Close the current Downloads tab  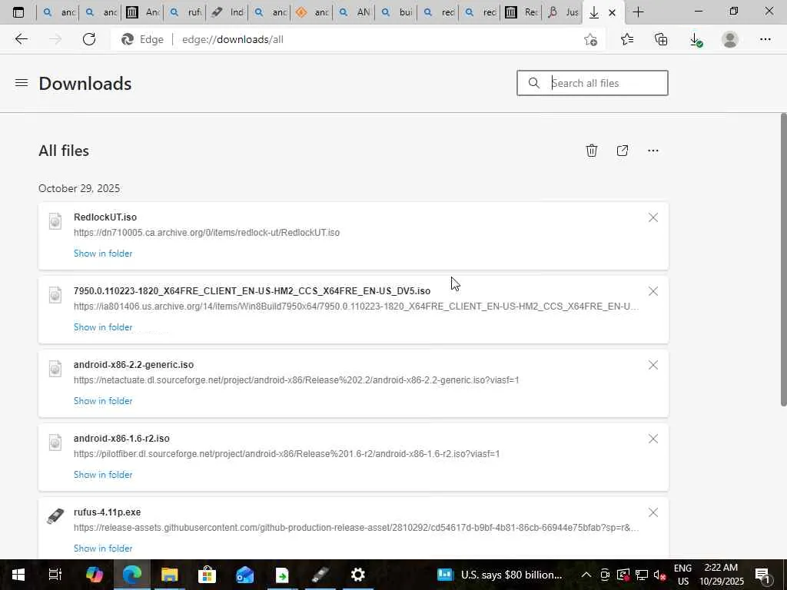click(612, 12)
